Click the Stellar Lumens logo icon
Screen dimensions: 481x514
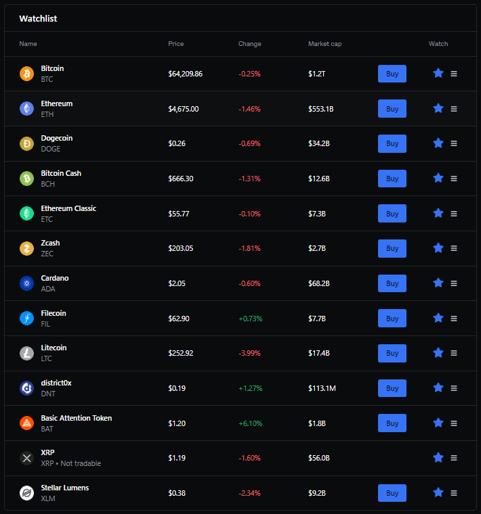pyautogui.click(x=26, y=493)
